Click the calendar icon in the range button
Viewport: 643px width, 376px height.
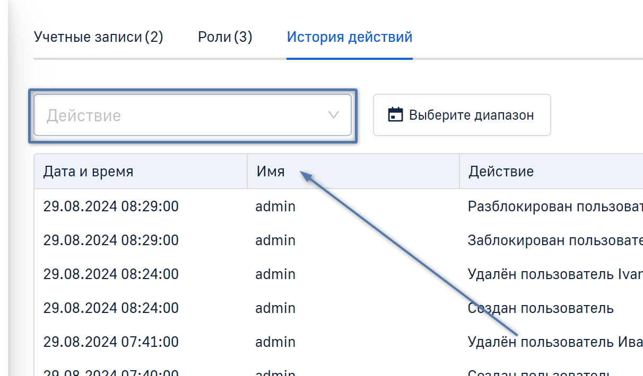(x=395, y=115)
